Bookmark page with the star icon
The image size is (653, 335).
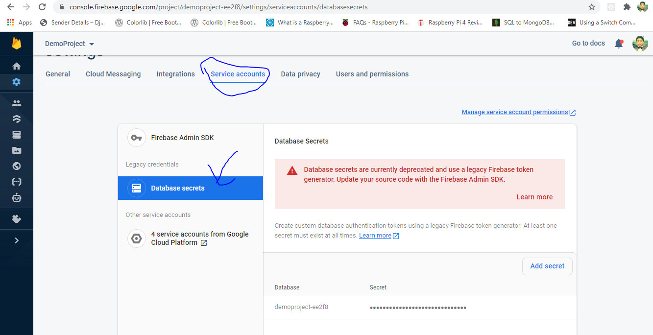point(592,7)
